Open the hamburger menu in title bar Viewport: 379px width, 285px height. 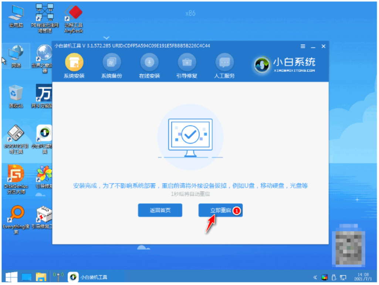pos(302,46)
